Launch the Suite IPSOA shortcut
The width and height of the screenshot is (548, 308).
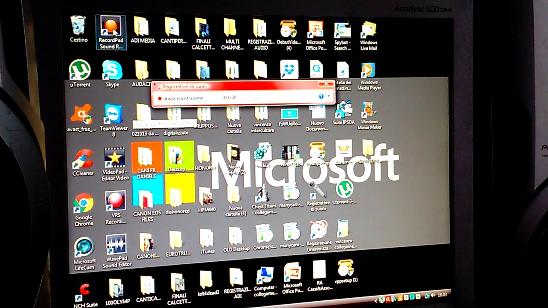tap(343, 113)
